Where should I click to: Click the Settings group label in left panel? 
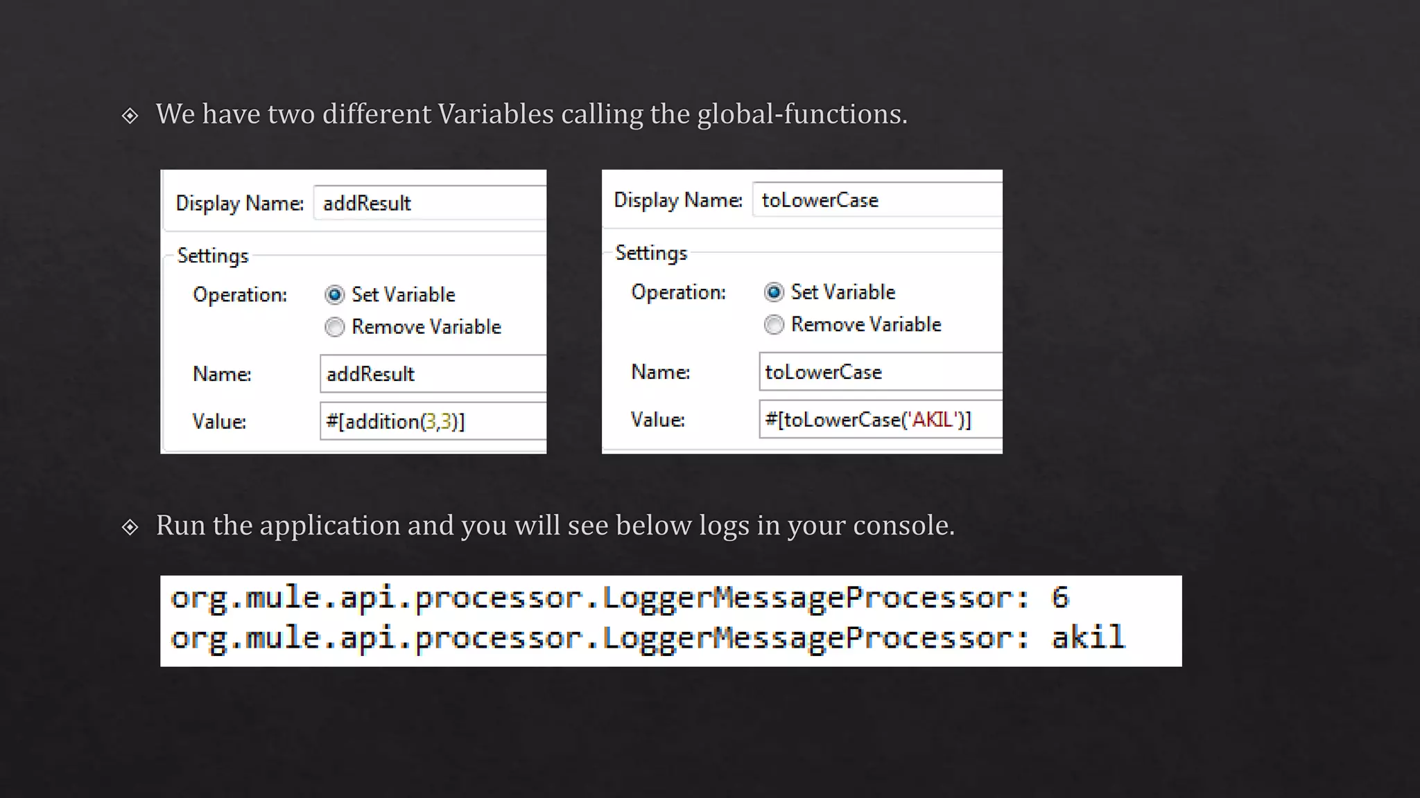[x=213, y=256]
